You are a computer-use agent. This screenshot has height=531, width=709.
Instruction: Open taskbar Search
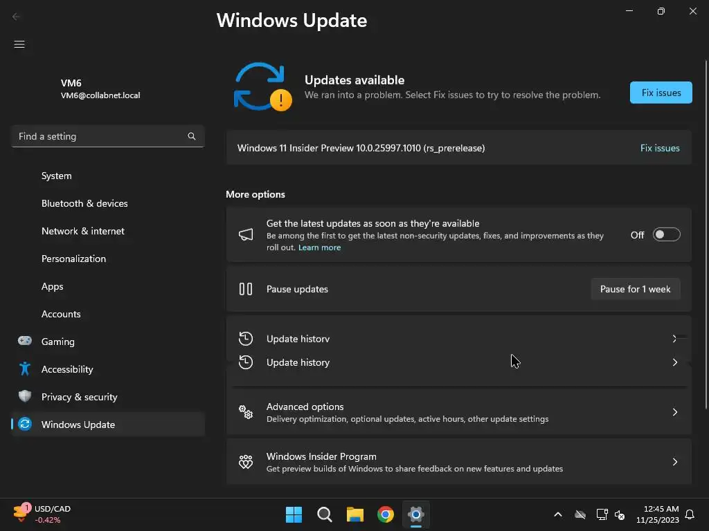click(325, 514)
